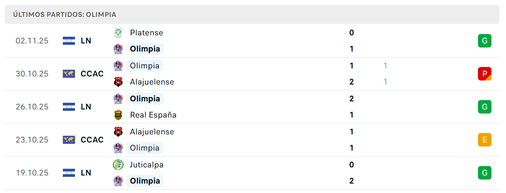This screenshot has width=506, height=193.
Task: Click Honduras flag icon on 19.10.25 row
Action: pos(69,173)
